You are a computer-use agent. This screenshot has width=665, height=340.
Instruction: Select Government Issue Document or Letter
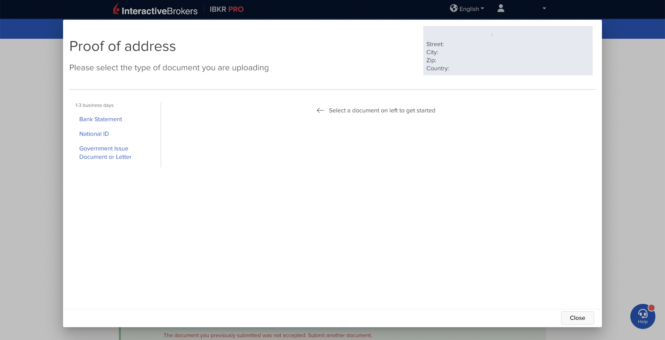click(x=105, y=153)
